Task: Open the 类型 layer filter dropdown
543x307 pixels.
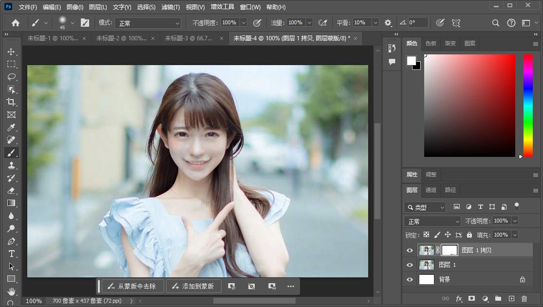Action: coord(425,207)
